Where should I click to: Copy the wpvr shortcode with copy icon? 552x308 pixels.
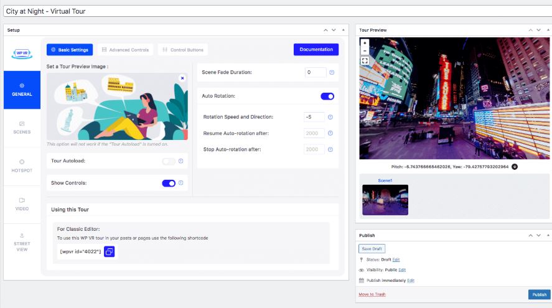pyautogui.click(x=109, y=251)
